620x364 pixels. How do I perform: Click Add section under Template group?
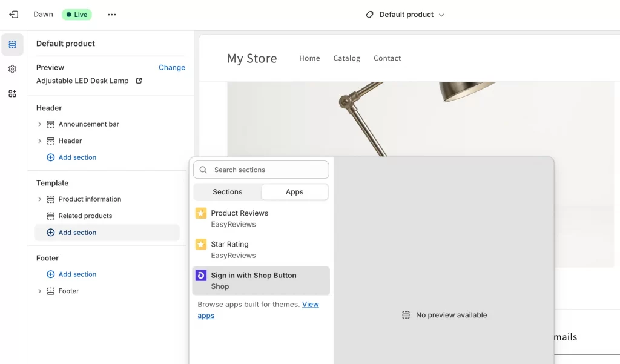(x=107, y=233)
